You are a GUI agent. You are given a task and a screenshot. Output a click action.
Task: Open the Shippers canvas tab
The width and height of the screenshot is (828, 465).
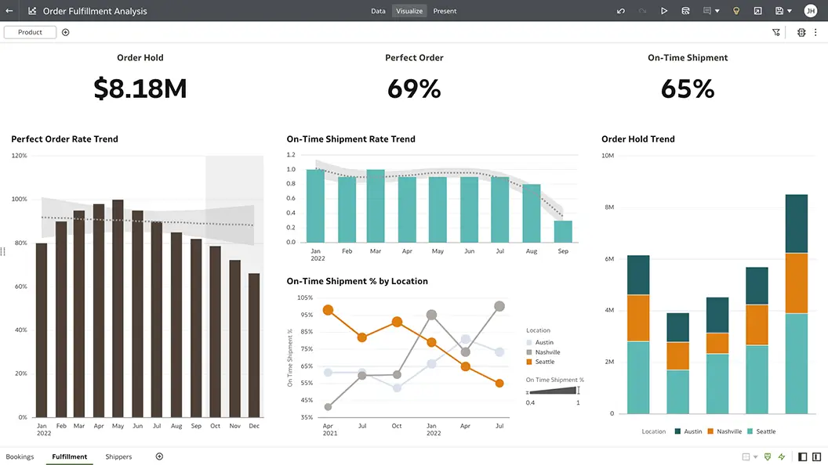pyautogui.click(x=118, y=456)
